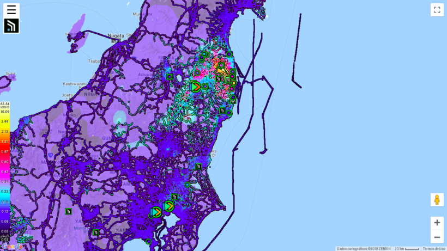Click the red 0.87 level on legend
The image size is (447, 251).
[x=5, y=151]
